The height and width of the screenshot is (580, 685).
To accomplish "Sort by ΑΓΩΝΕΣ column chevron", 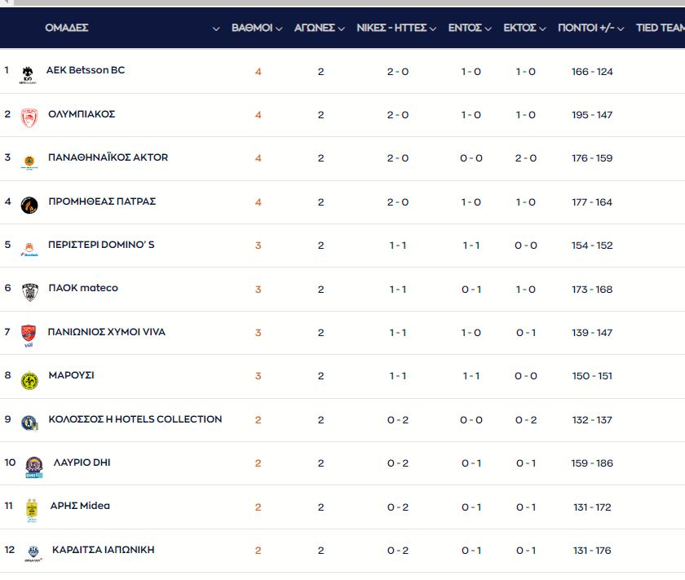I will point(341,29).
